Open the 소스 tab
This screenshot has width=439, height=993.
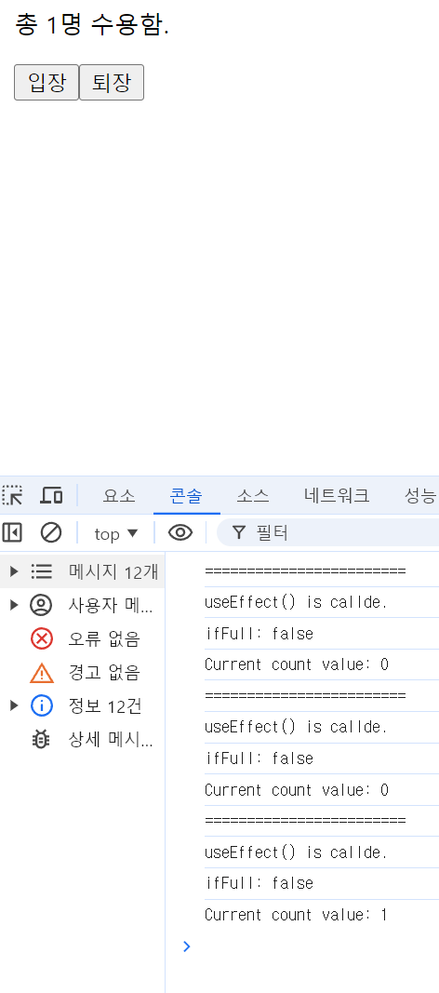point(253,496)
